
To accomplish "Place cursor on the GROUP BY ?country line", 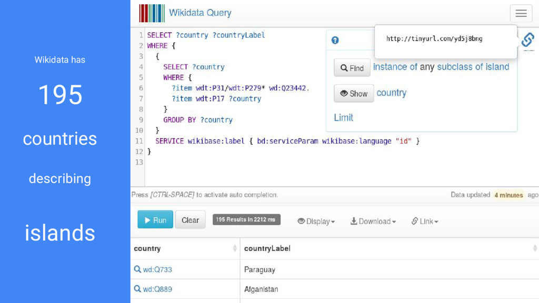I will (x=198, y=120).
